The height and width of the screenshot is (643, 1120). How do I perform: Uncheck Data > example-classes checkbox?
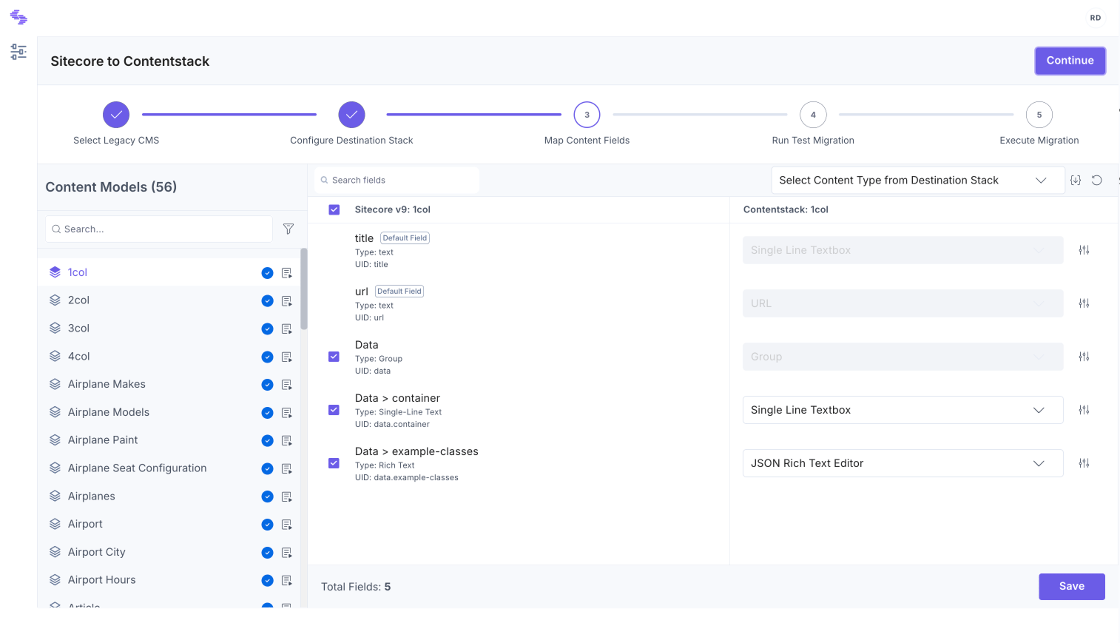[334, 463]
